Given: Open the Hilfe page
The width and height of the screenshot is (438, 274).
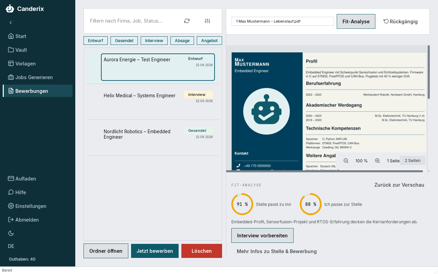Looking at the screenshot, I should pyautogui.click(x=38, y=192).
